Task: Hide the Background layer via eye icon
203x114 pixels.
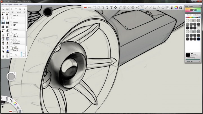Action: (11, 39)
